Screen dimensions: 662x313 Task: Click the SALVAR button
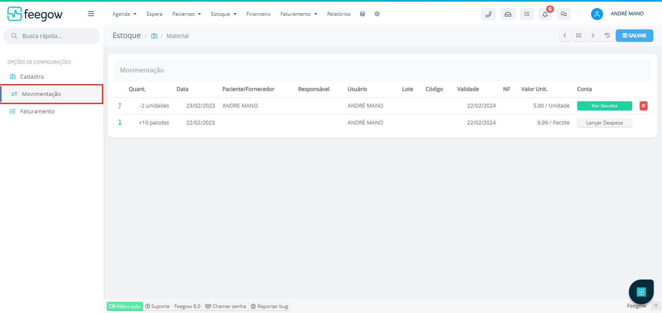(x=634, y=36)
